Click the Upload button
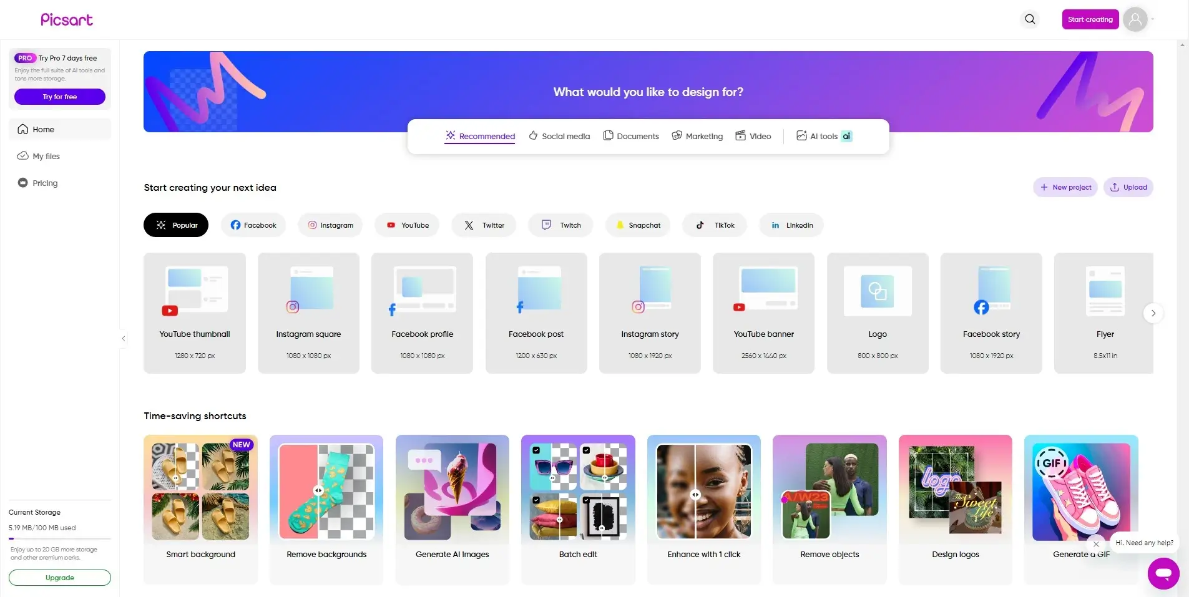 tap(1128, 187)
